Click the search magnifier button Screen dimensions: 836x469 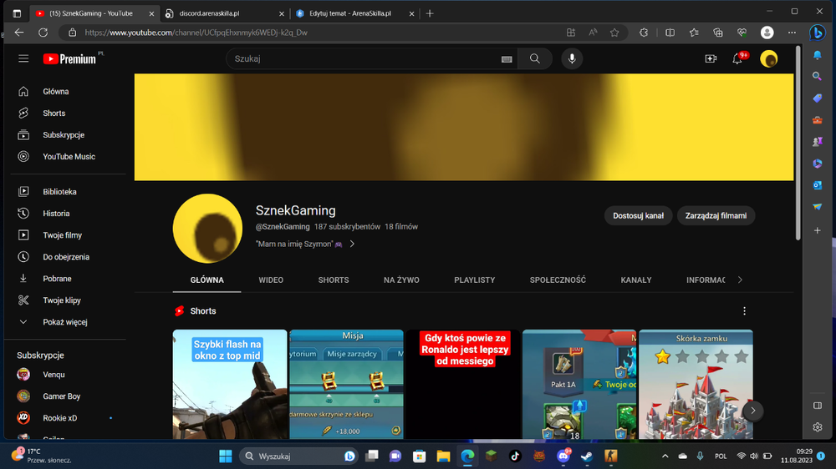point(535,58)
